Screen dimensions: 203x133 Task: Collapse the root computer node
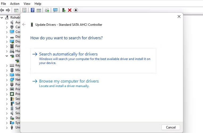[2, 18]
